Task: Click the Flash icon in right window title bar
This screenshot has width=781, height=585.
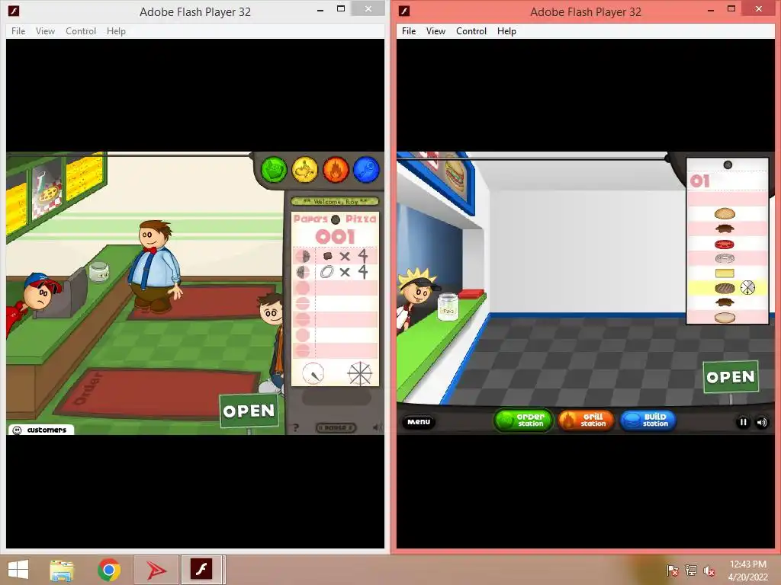Action: (x=404, y=11)
